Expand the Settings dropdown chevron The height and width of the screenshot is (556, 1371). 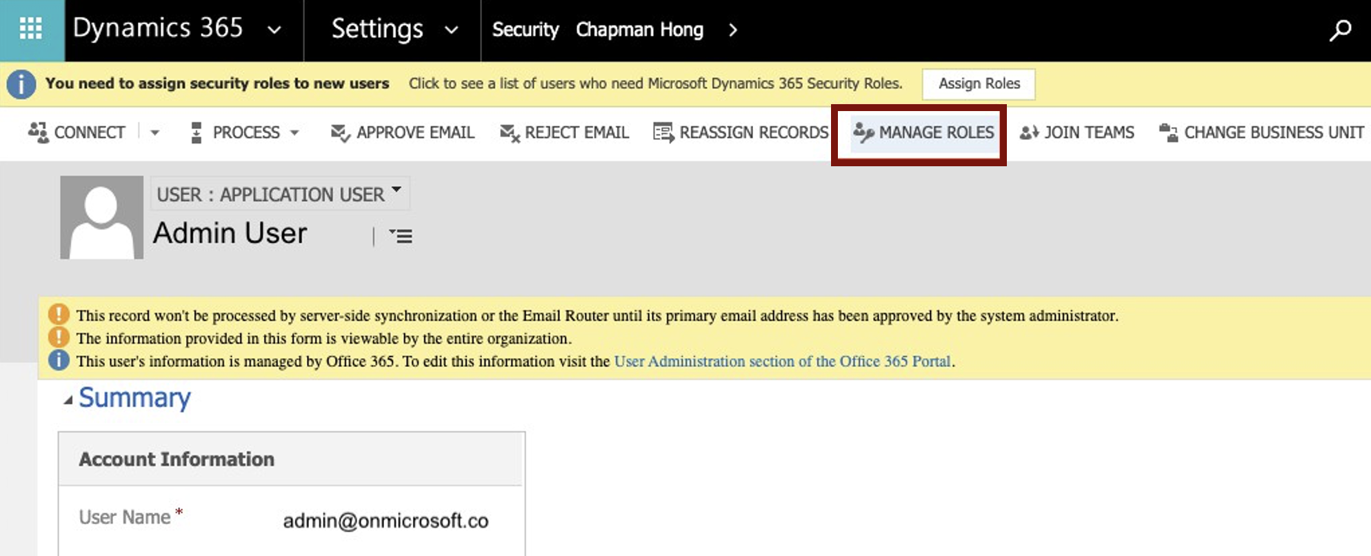click(451, 30)
